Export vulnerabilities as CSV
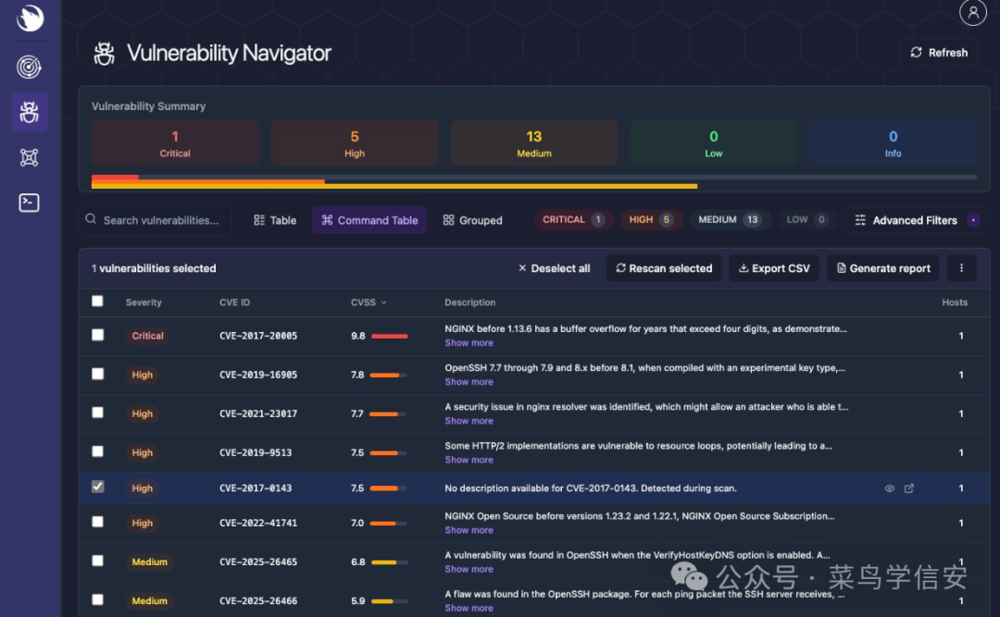This screenshot has width=1000, height=617. pyautogui.click(x=774, y=268)
